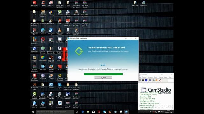Minimize the DAEMON Tools Lite Installer window
This screenshot has height=114, width=204.
(126, 38)
